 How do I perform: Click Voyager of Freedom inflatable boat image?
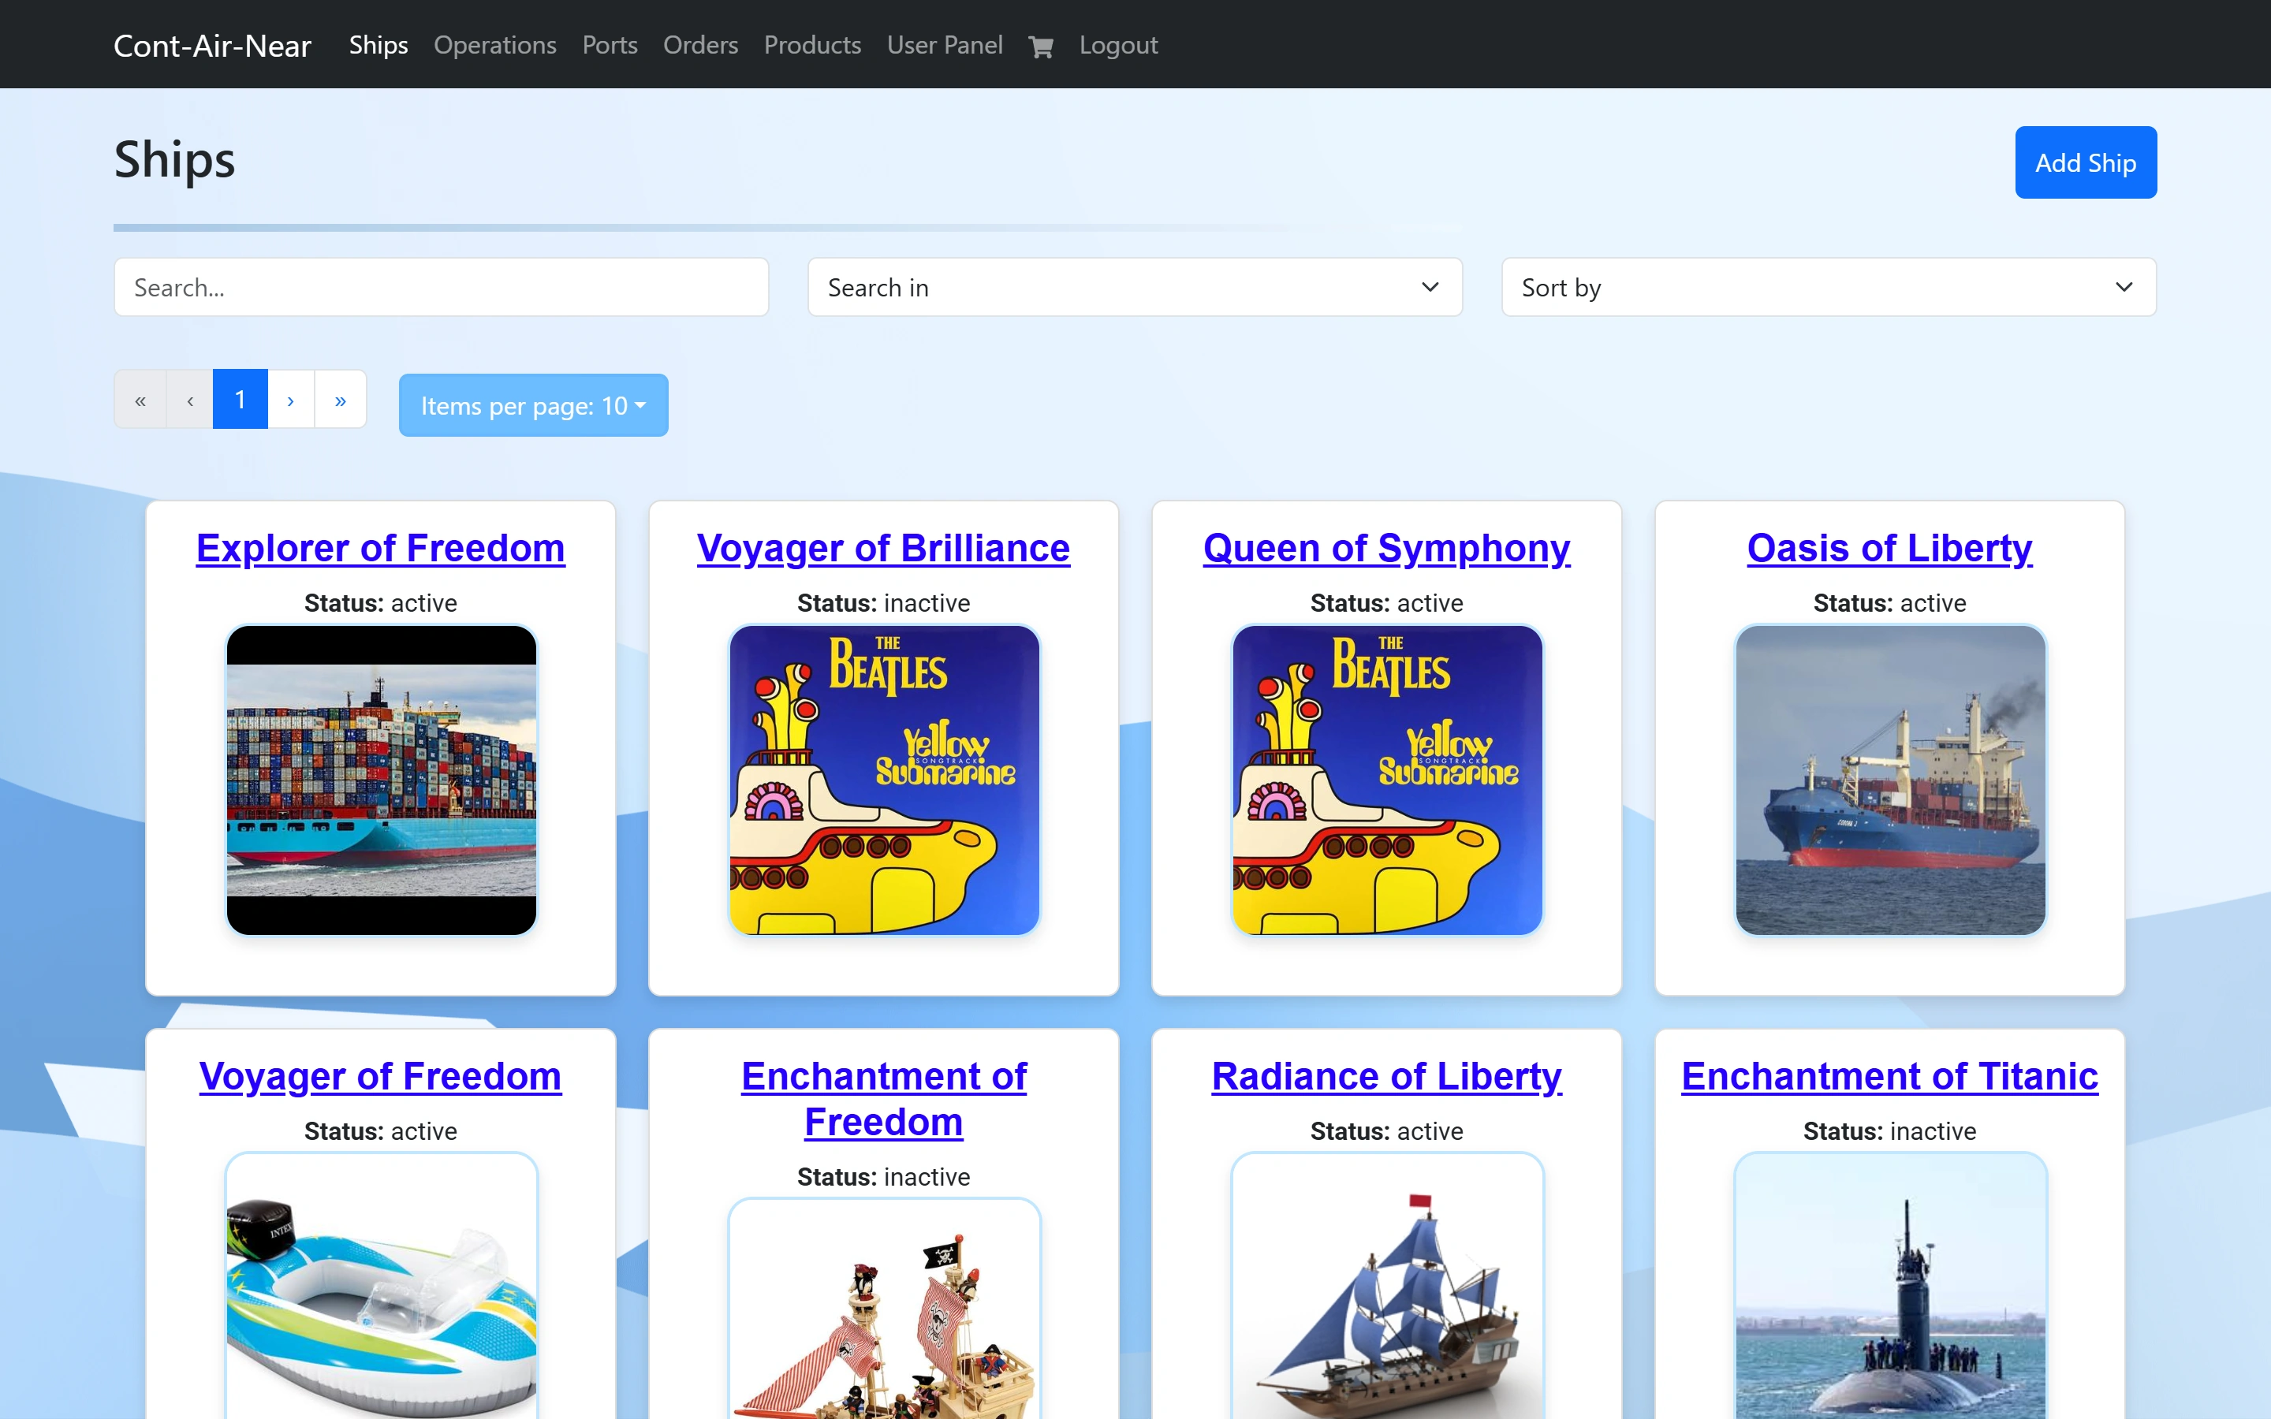pos(381,1286)
